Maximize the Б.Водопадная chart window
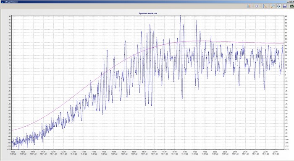Image resolution: width=294 pixels, height=161 pixels. click(290, 2)
